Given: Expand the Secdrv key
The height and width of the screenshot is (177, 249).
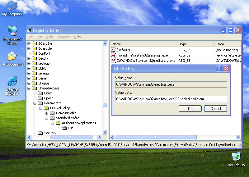Looking at the screenshot, I should click(29, 58).
